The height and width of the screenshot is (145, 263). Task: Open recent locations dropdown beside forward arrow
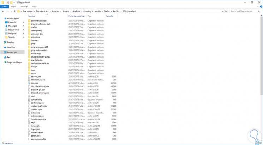(11, 11)
